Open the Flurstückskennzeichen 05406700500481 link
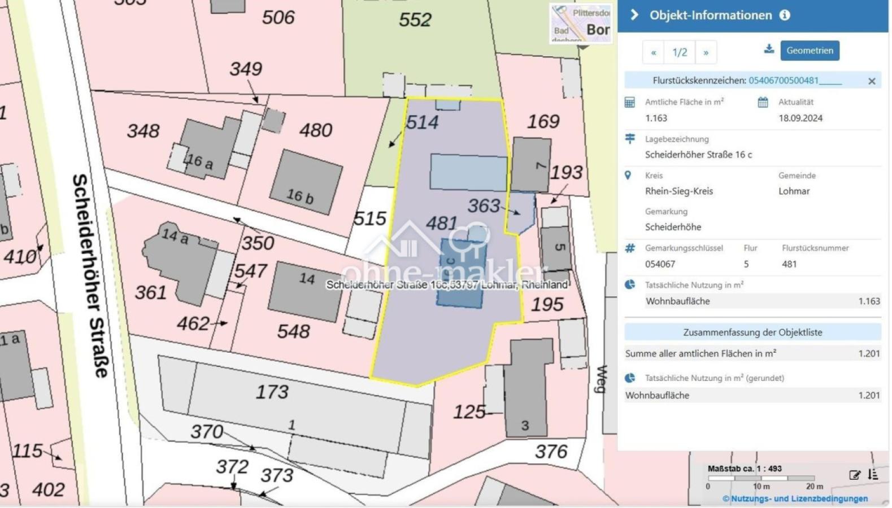This screenshot has width=892, height=508. pos(795,80)
